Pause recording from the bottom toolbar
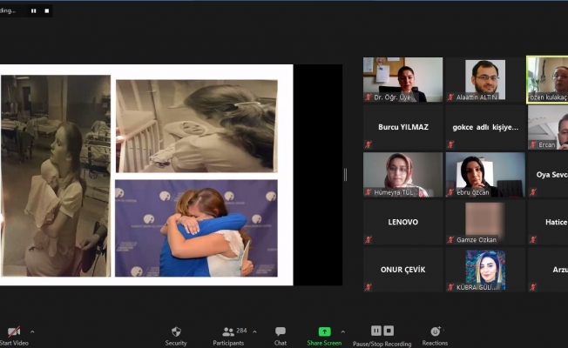This screenshot has width=568, height=348. pos(376,331)
